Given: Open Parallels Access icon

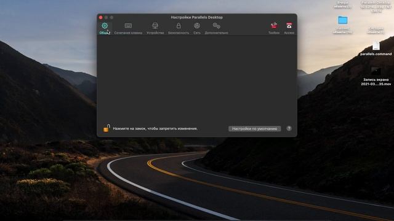Looking at the screenshot, I should 289,28.
